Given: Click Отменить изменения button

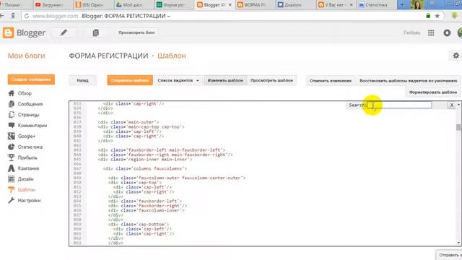Looking at the screenshot, I should pyautogui.click(x=331, y=80).
